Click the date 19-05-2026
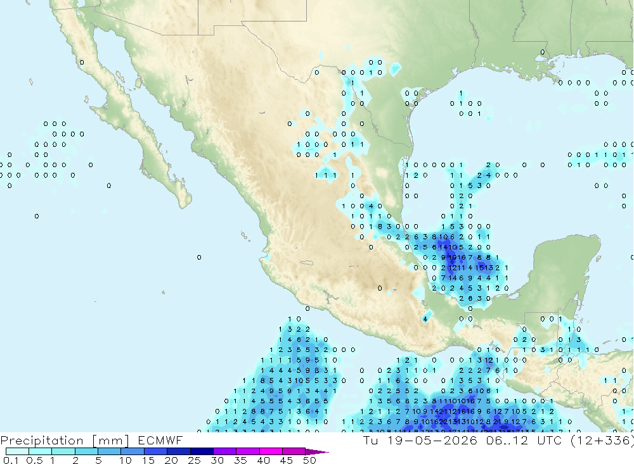Screen dimensions: 634x464 pos(432,440)
